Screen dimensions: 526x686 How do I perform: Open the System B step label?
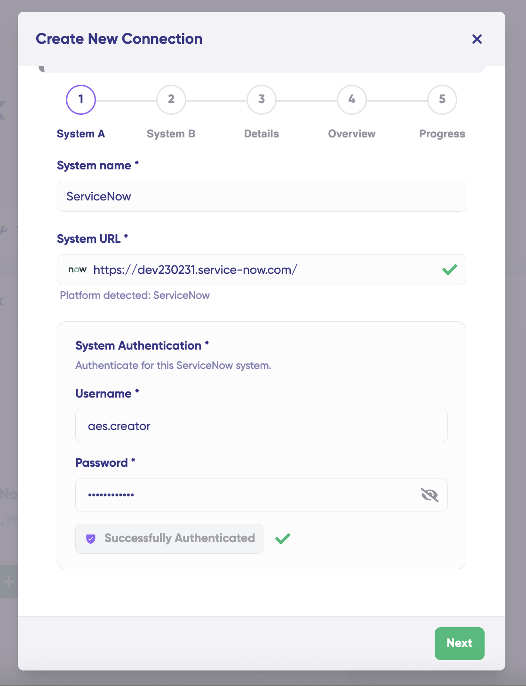point(171,134)
